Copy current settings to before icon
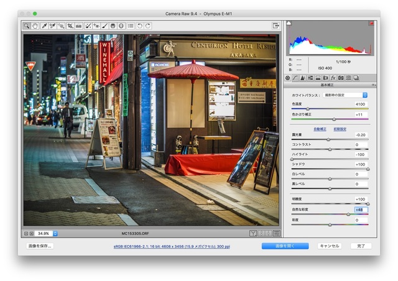 pos(269,233)
